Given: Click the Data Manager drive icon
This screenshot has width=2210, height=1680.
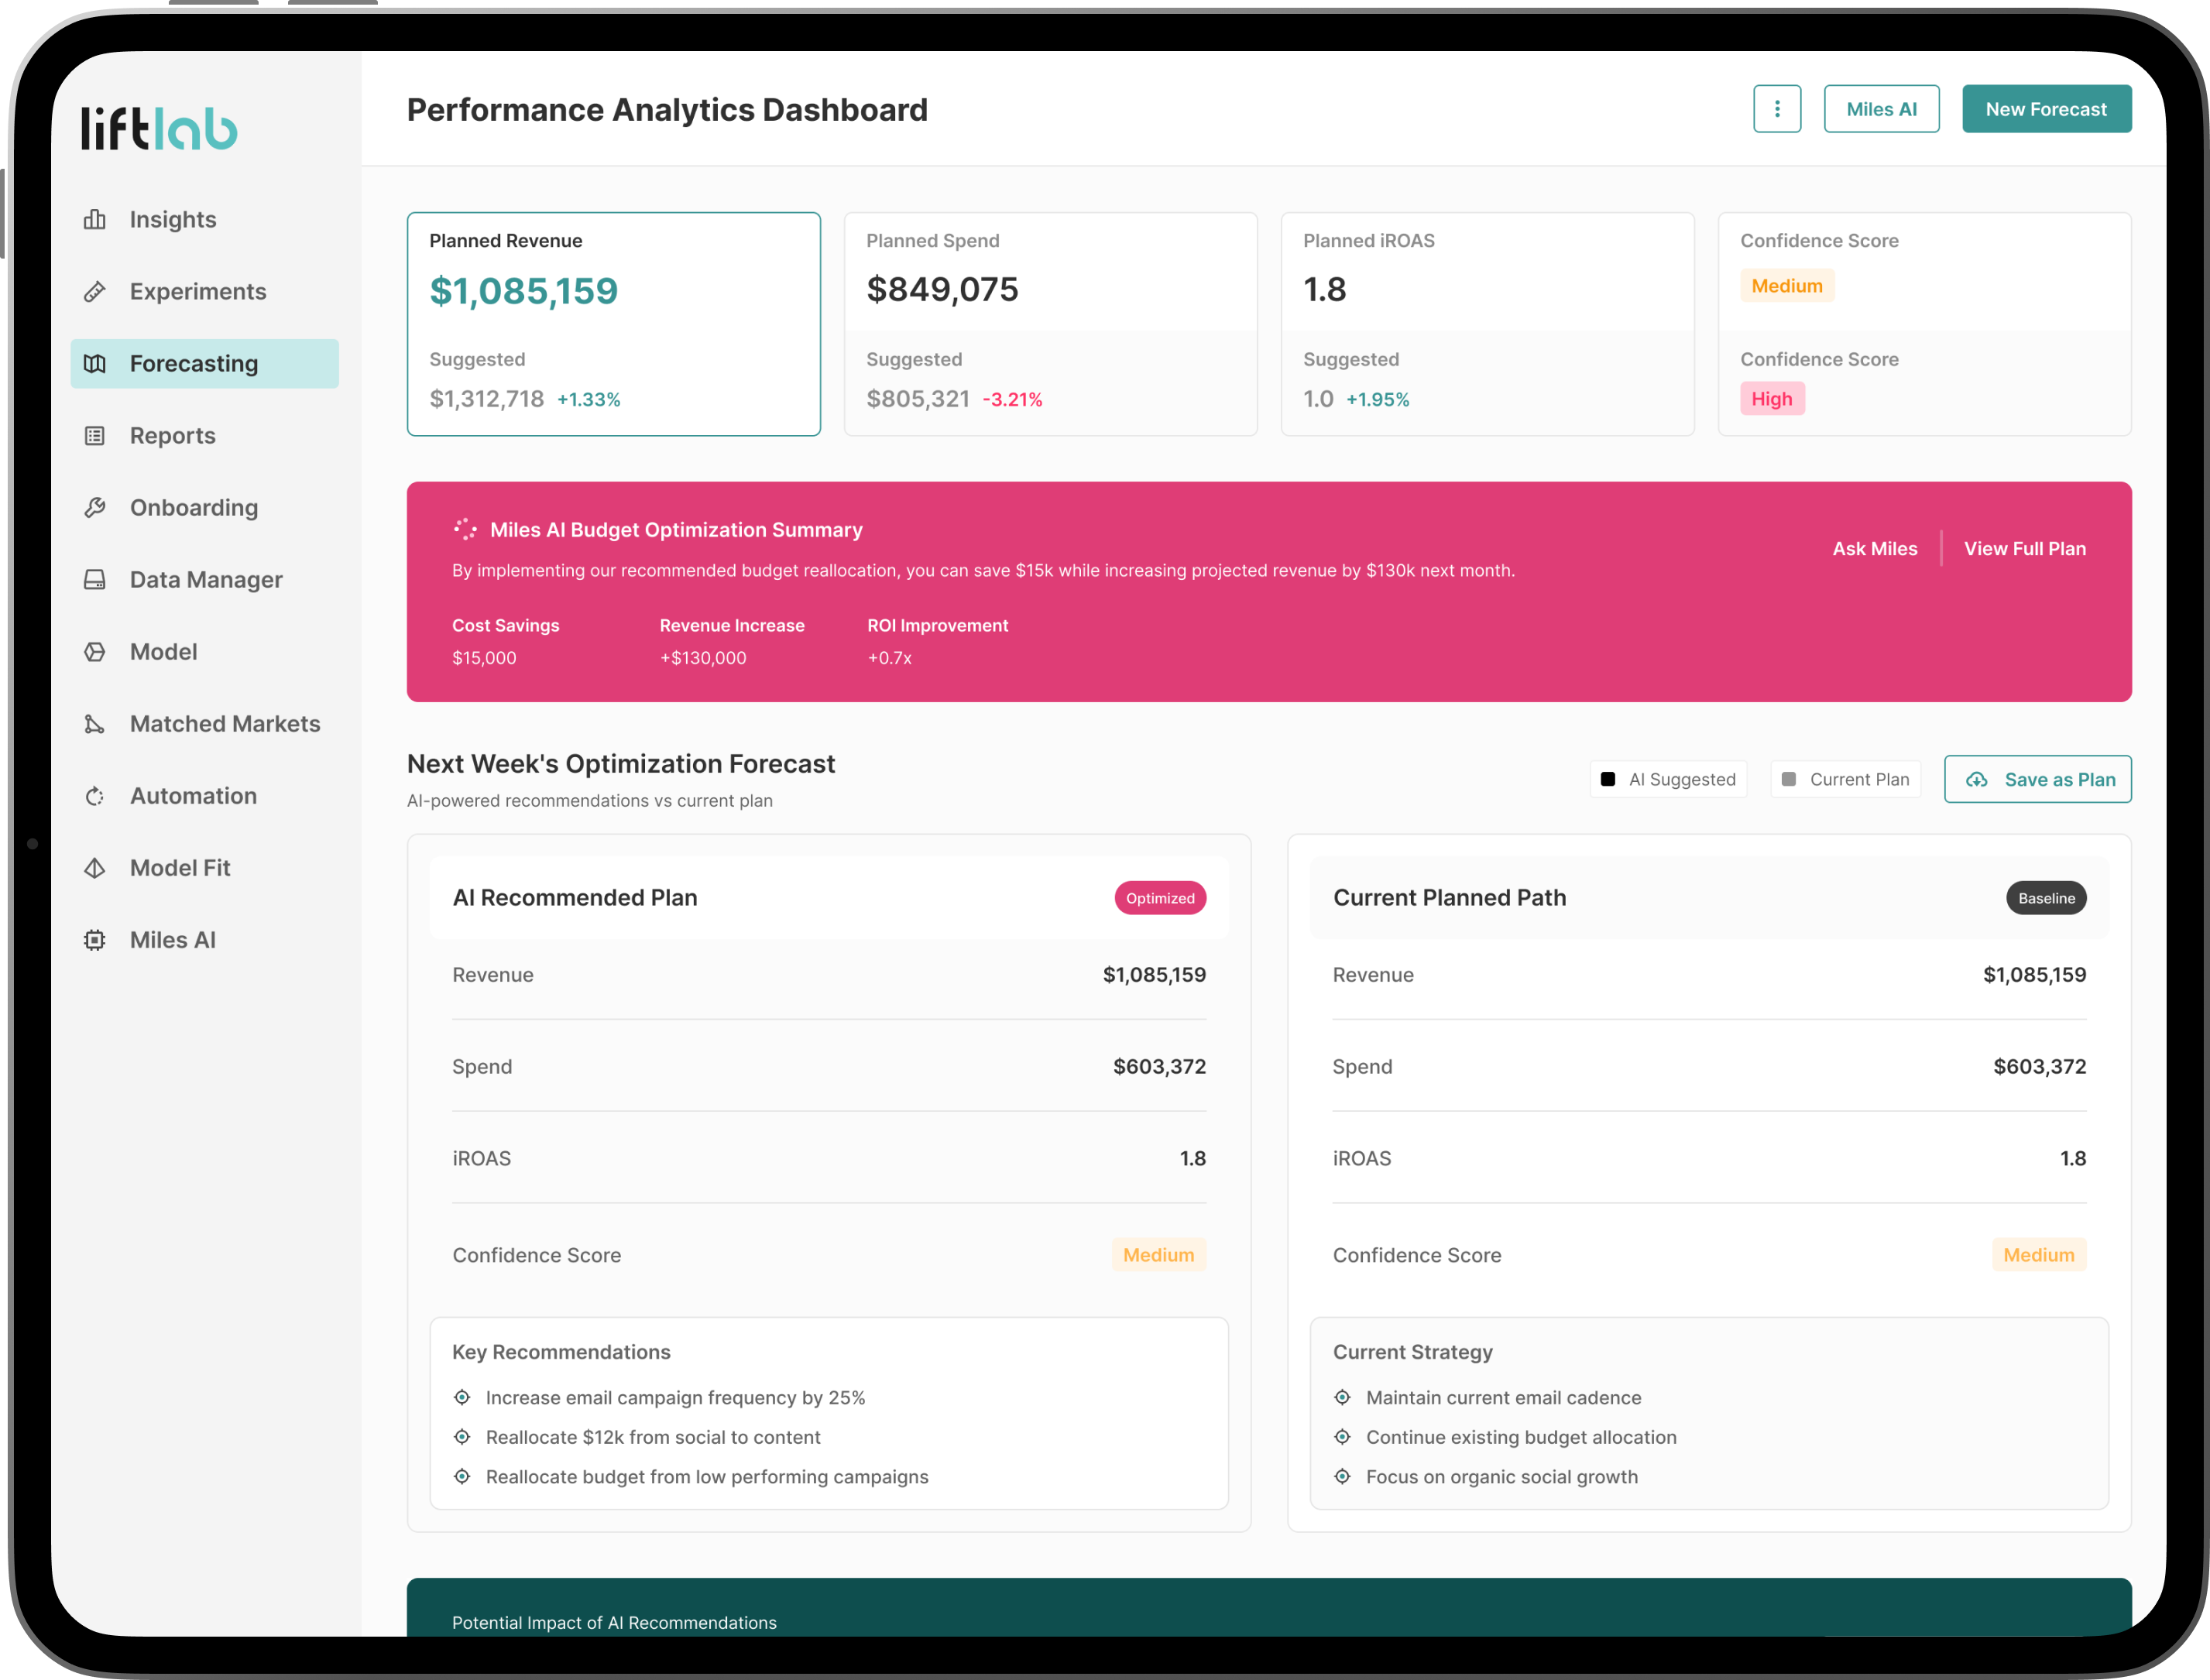Looking at the screenshot, I should [95, 579].
